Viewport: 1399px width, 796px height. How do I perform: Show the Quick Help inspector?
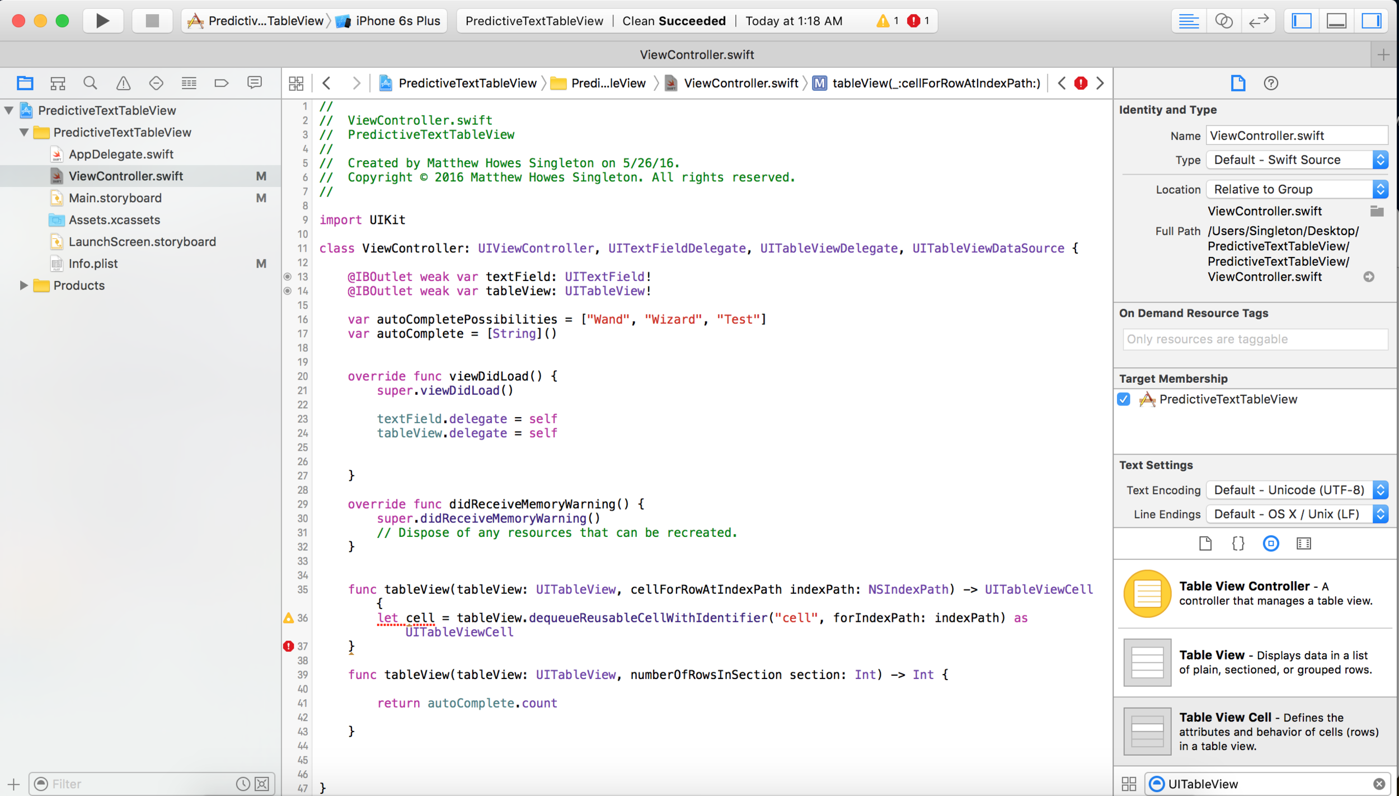click(x=1271, y=83)
